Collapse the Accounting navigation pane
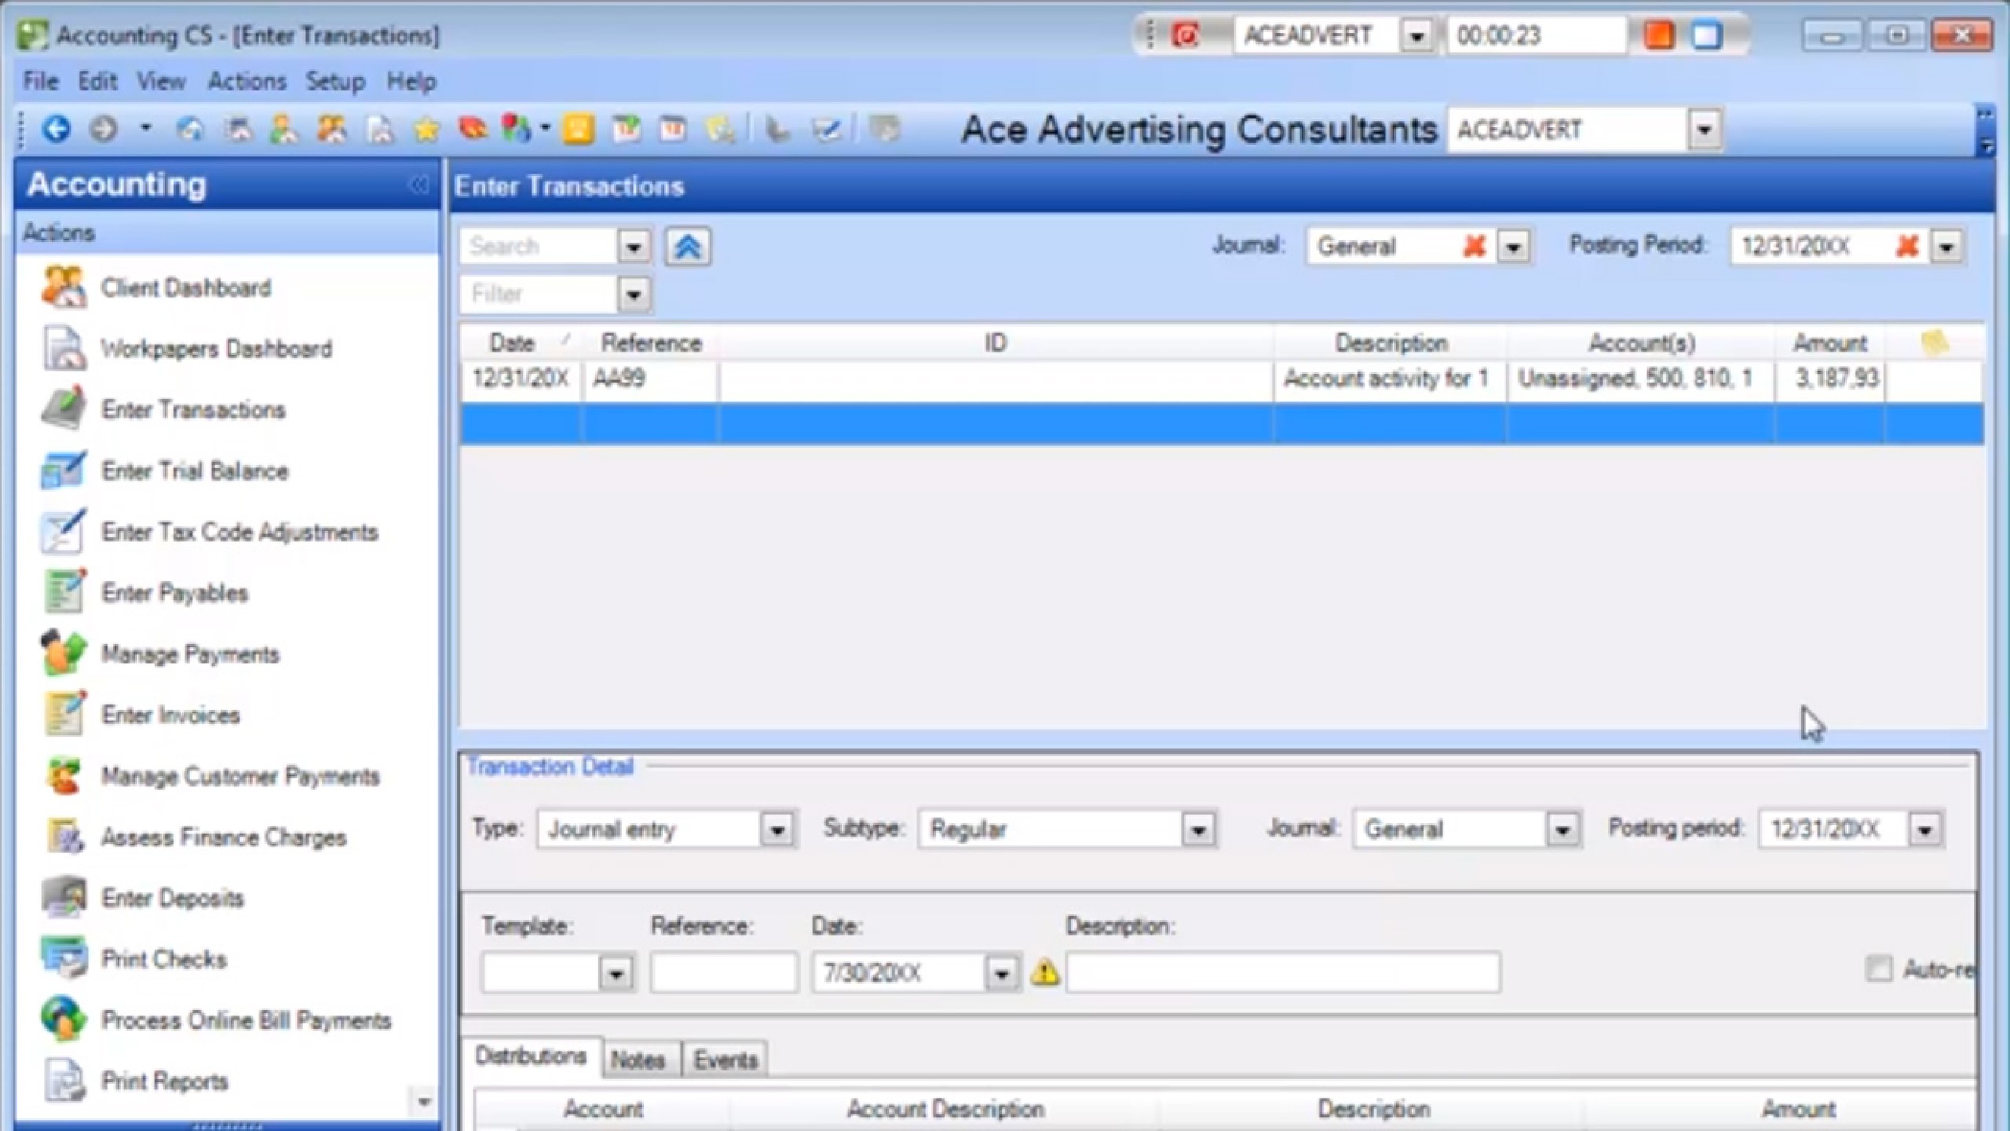The image size is (2010, 1131). 418,185
